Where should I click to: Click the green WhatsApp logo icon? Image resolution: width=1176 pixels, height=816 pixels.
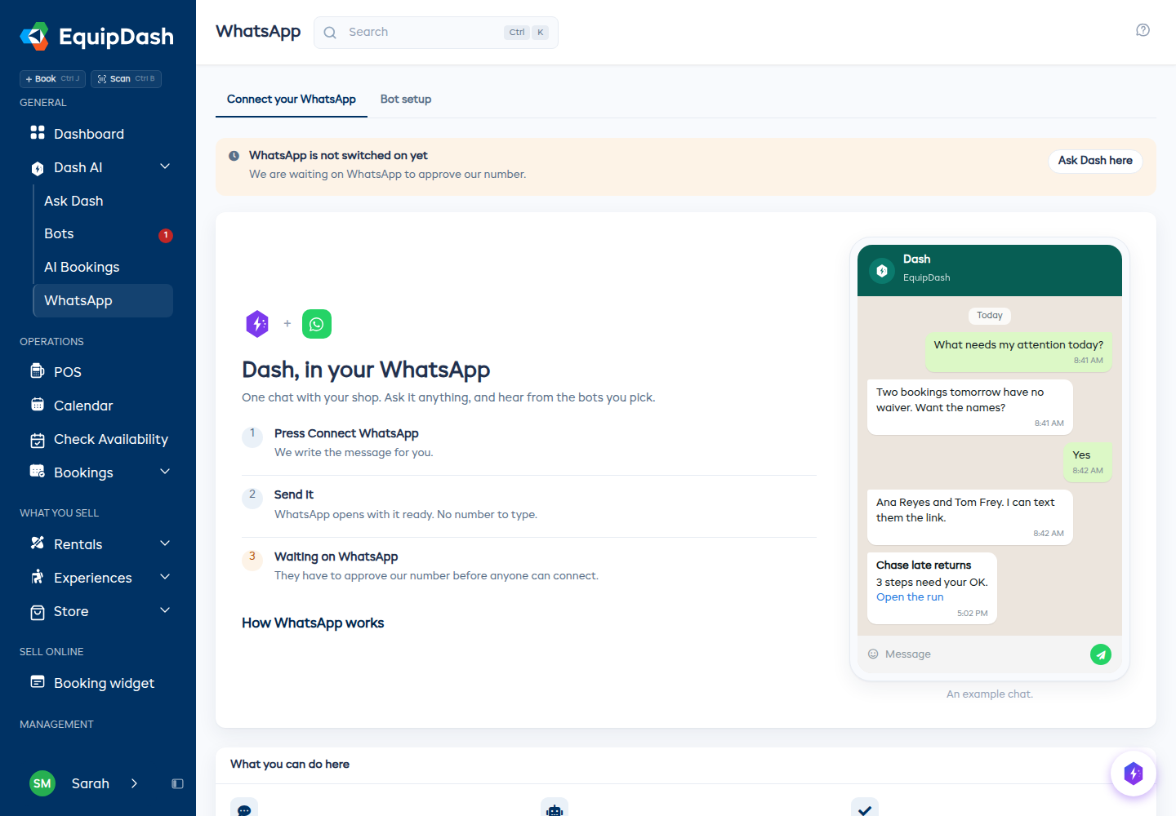pos(317,324)
